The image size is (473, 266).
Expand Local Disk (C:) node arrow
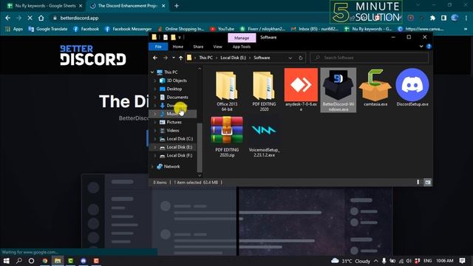click(x=155, y=139)
